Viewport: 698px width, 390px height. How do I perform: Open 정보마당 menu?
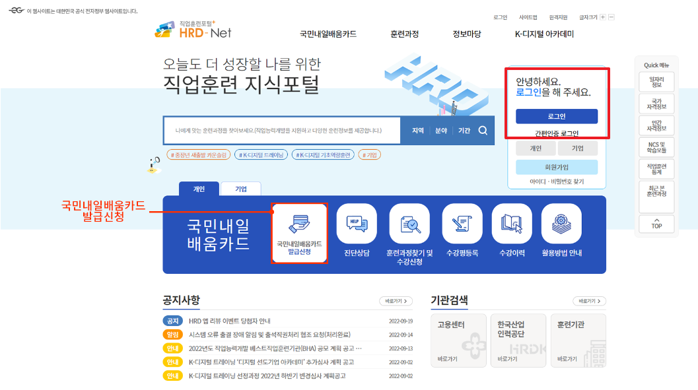467,34
